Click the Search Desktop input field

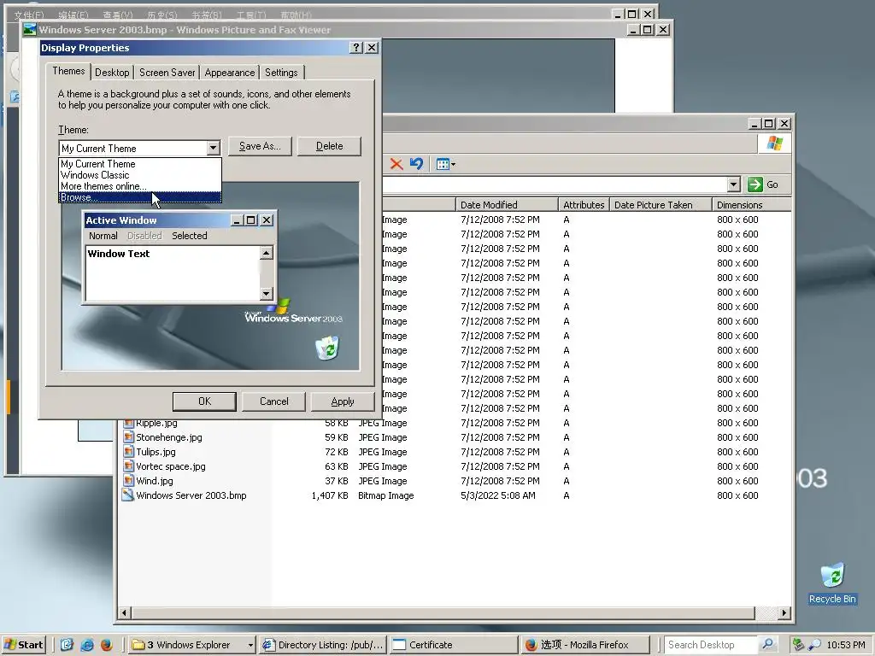(x=710, y=645)
